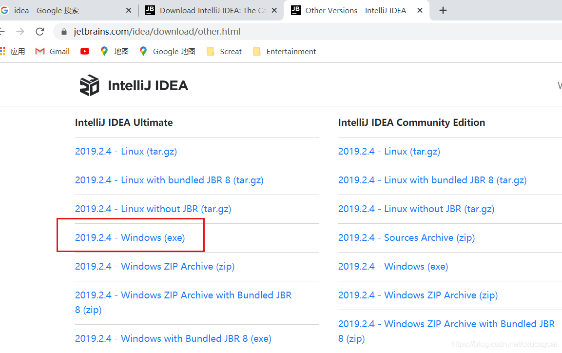Download Community Linux without JBR
Screen dimensions: 562x353
point(416,209)
